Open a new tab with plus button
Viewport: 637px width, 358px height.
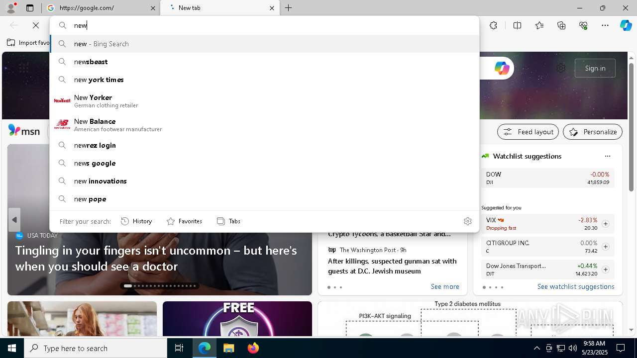click(289, 8)
